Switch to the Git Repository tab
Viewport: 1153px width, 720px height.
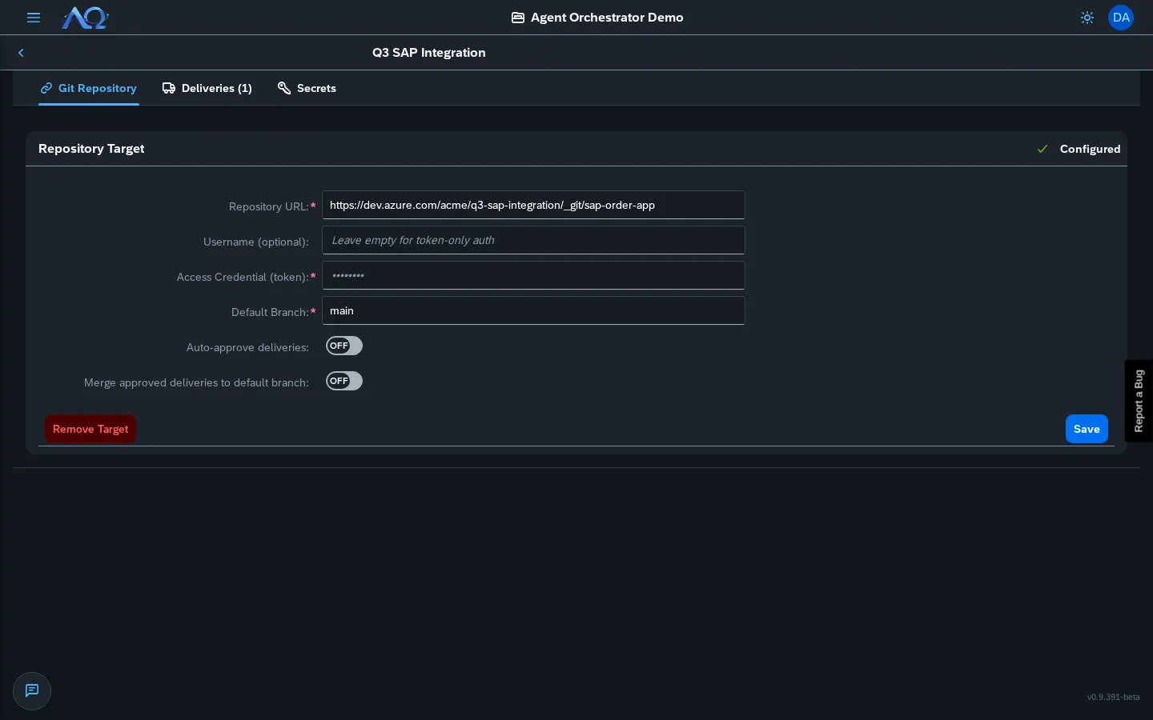click(x=89, y=88)
